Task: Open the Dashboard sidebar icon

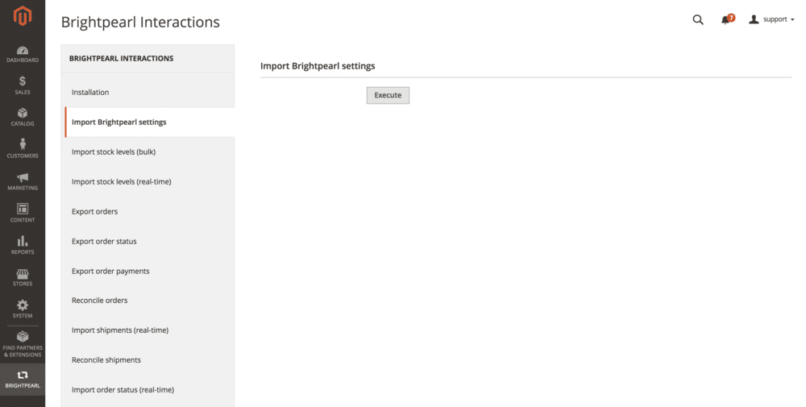Action: 23,50
